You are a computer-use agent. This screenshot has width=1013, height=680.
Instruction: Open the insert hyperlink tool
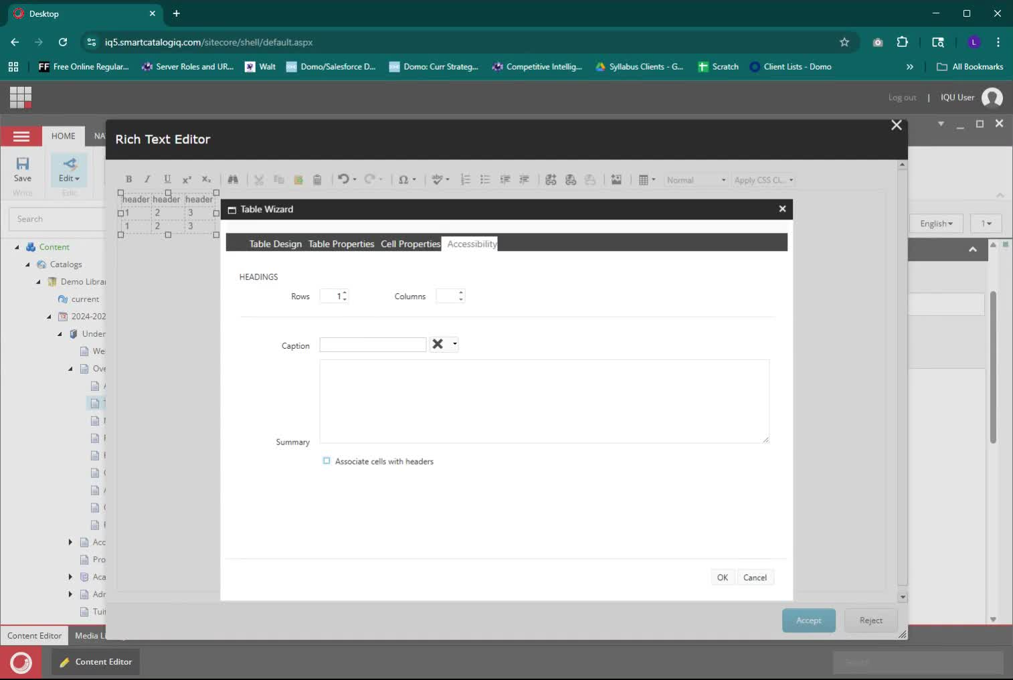pos(551,179)
